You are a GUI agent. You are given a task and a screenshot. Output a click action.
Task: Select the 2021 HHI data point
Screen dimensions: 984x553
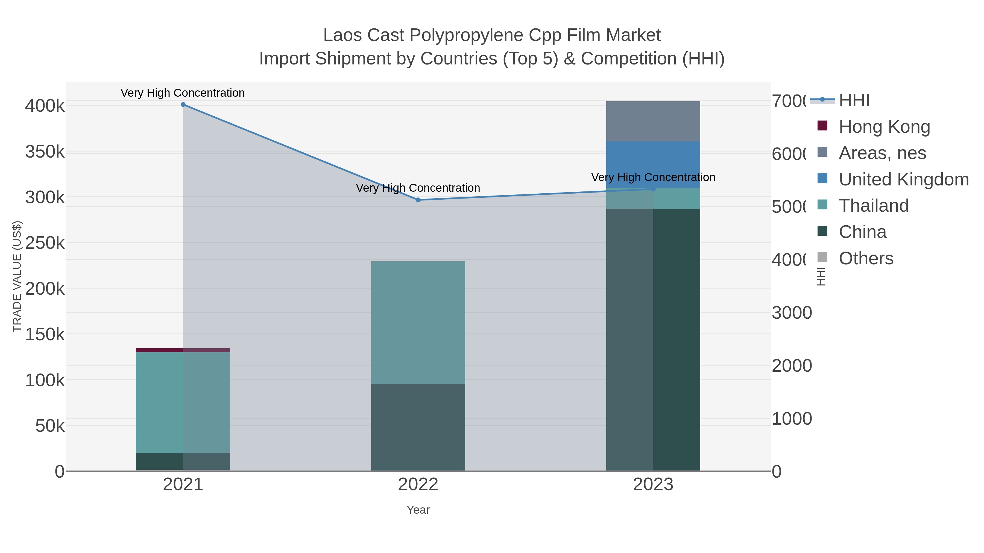(183, 105)
